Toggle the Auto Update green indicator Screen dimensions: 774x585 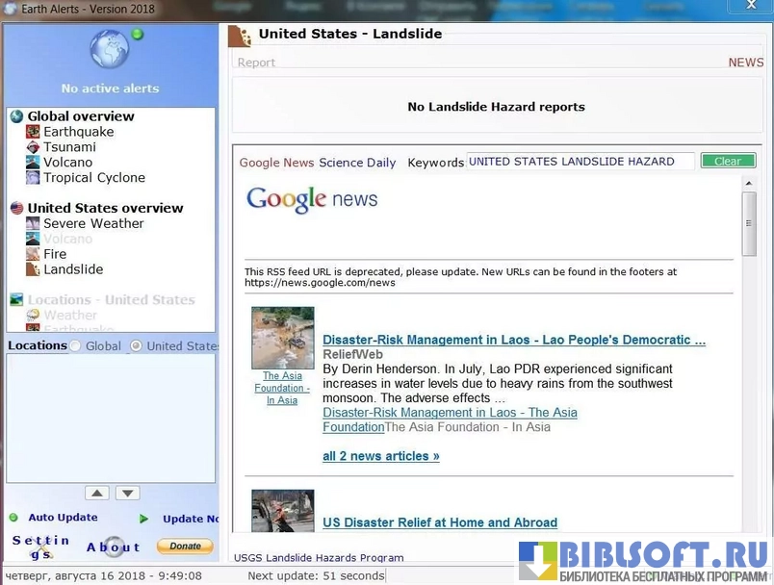[13, 518]
